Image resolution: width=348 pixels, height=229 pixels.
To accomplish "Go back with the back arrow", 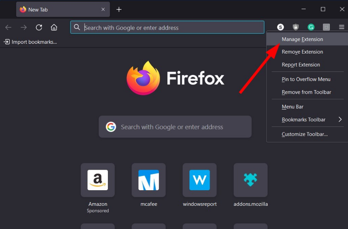I will coord(8,27).
